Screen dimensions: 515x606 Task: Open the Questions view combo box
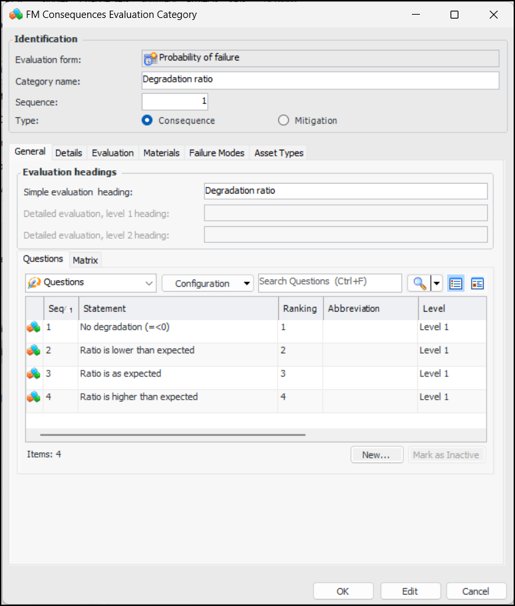(x=91, y=283)
